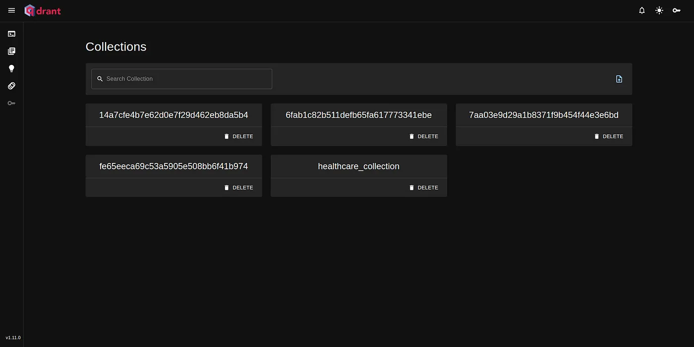Delete collection starting with 7aa03e9d
This screenshot has width=694, height=347.
coord(609,136)
